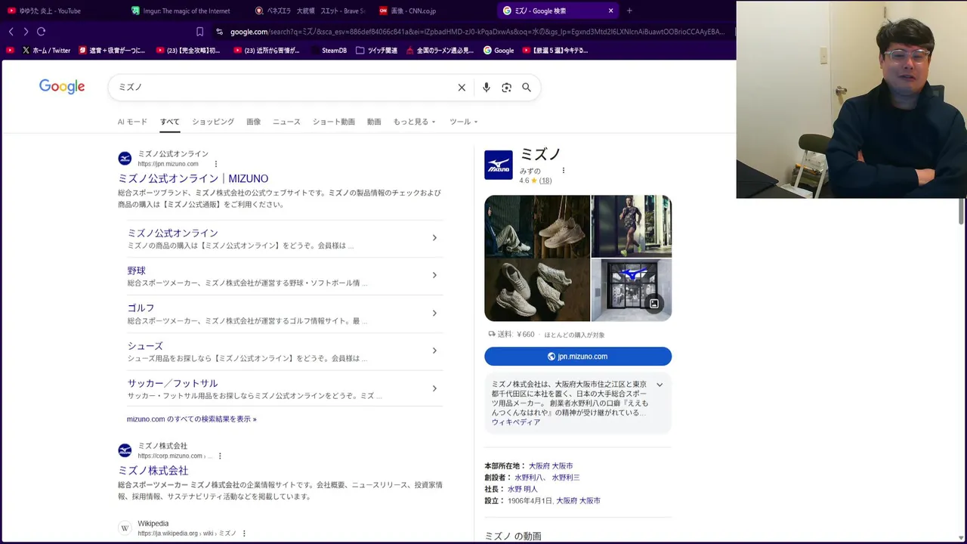The image size is (967, 544).
Task: Click the Google search input field
Action: click(x=283, y=87)
